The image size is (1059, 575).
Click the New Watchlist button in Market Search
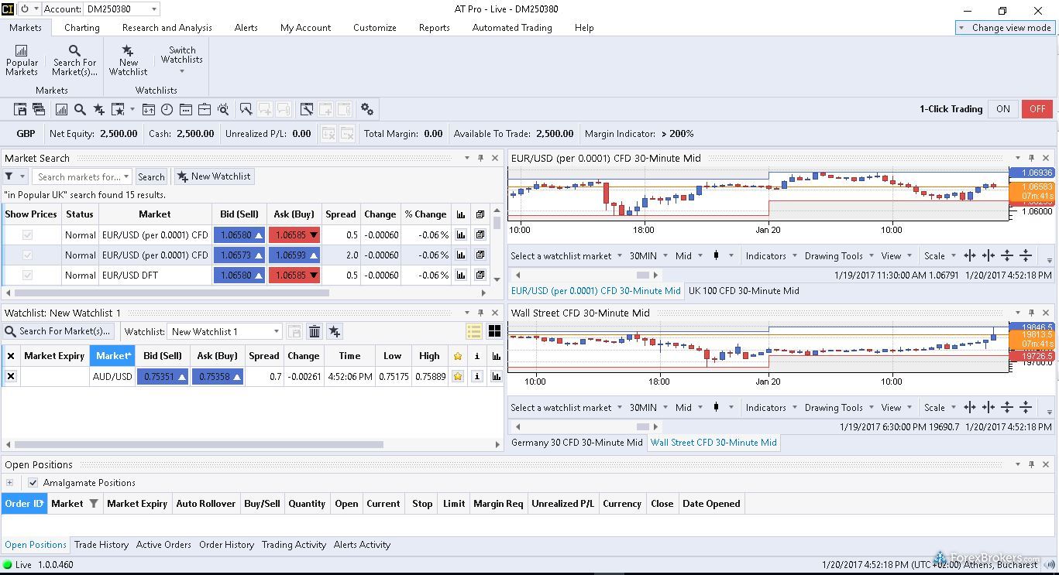tap(215, 176)
